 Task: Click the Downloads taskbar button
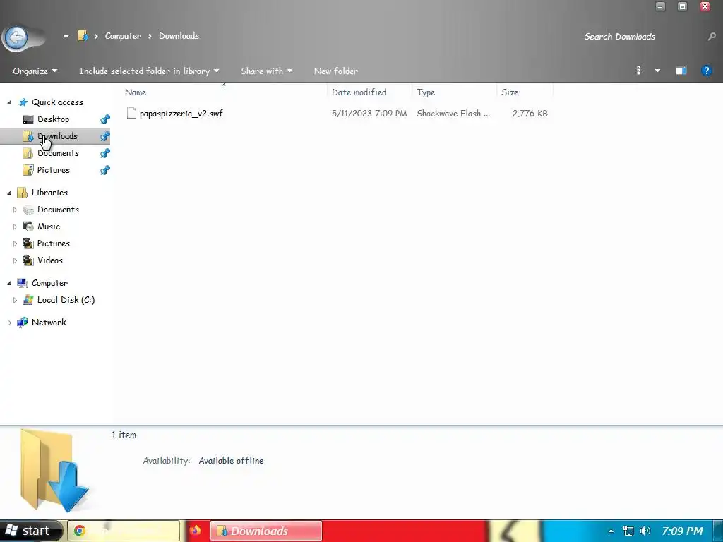click(266, 531)
